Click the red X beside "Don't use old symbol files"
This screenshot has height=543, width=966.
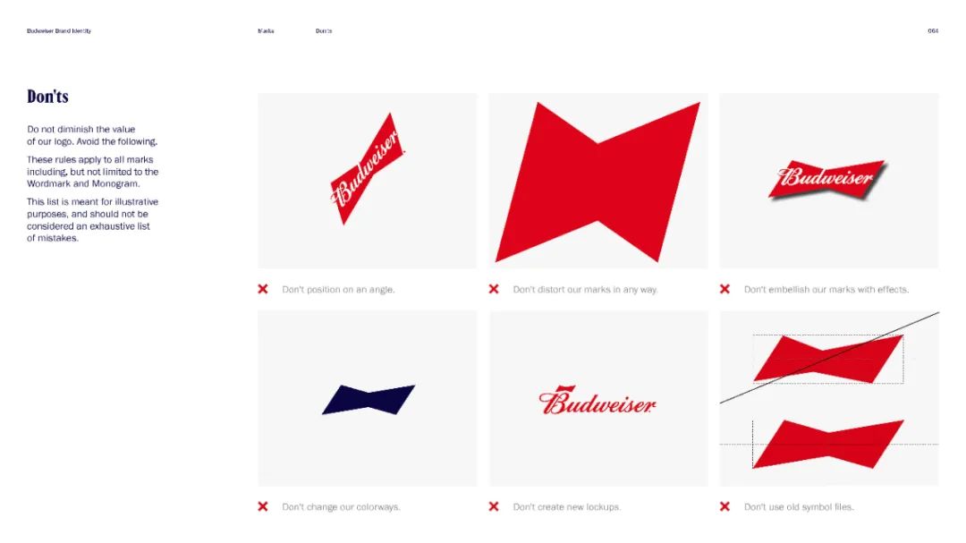(725, 506)
